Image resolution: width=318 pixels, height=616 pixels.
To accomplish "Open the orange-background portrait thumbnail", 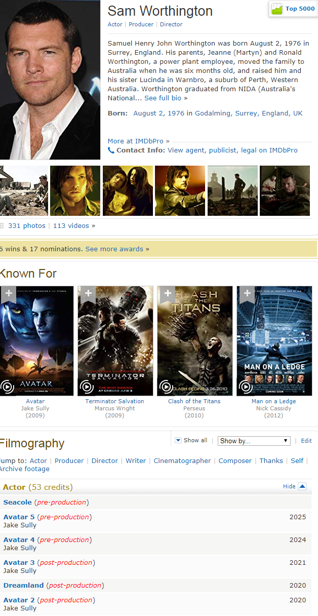I will click(180, 190).
